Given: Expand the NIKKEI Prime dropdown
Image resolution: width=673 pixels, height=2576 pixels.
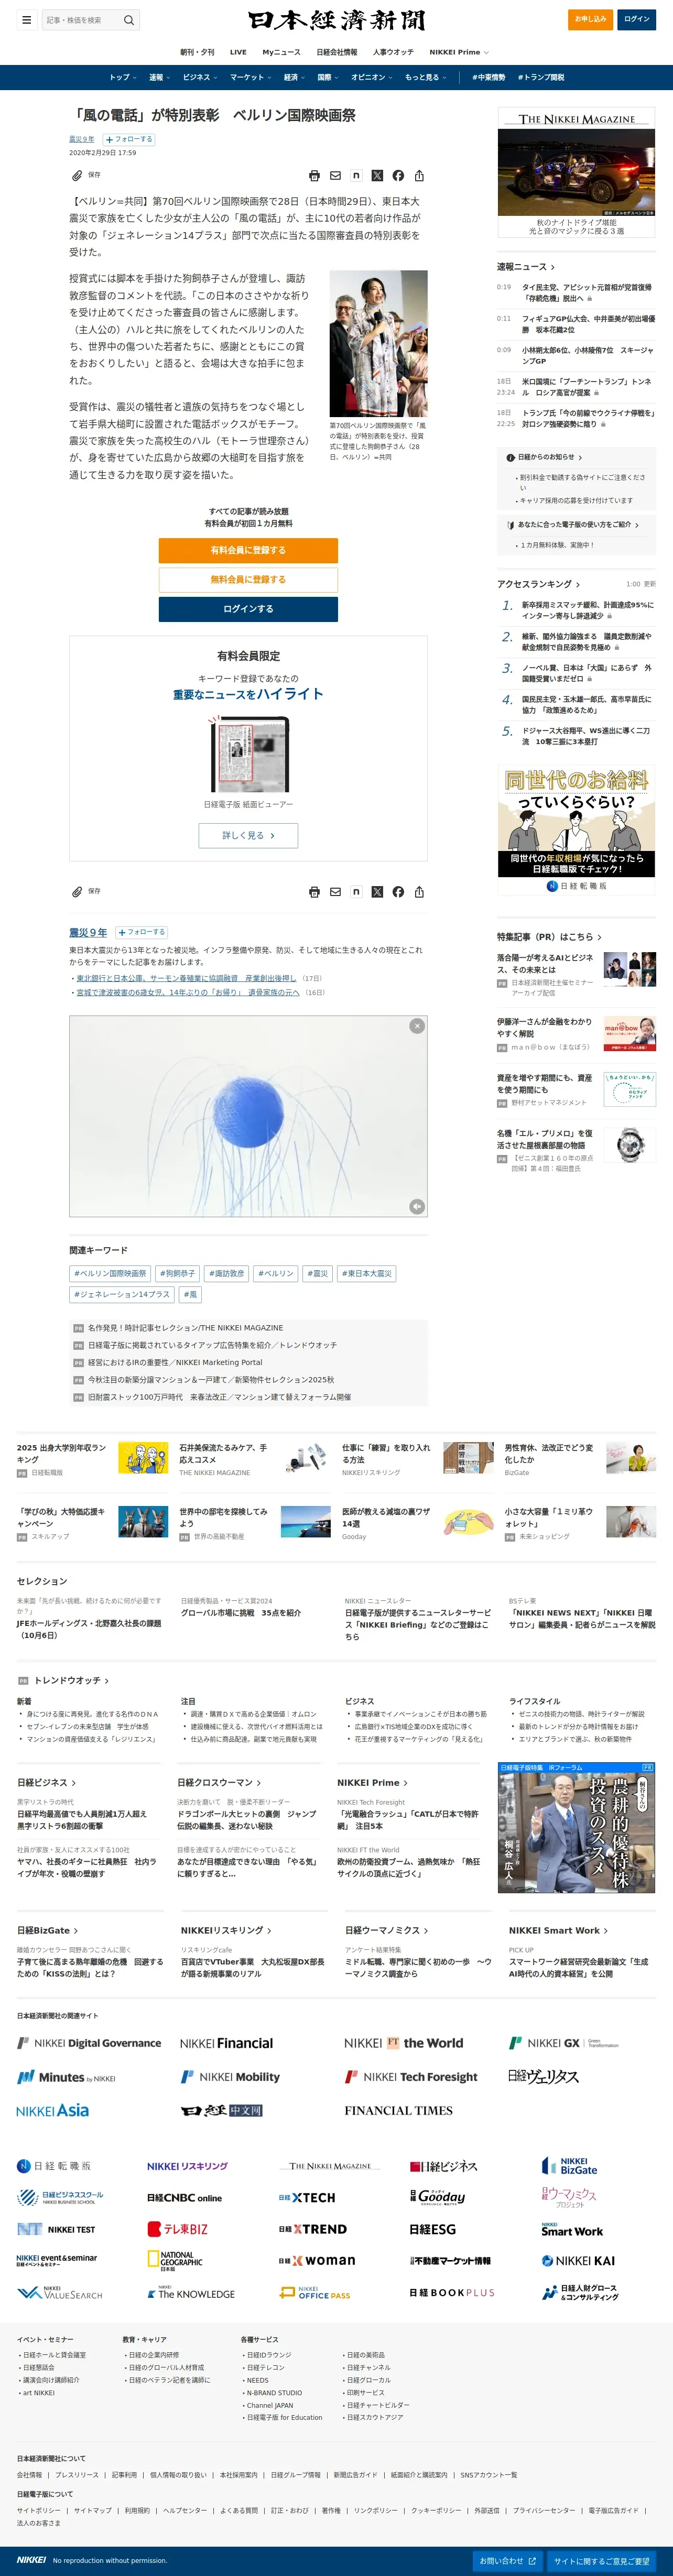Looking at the screenshot, I should 459,52.
